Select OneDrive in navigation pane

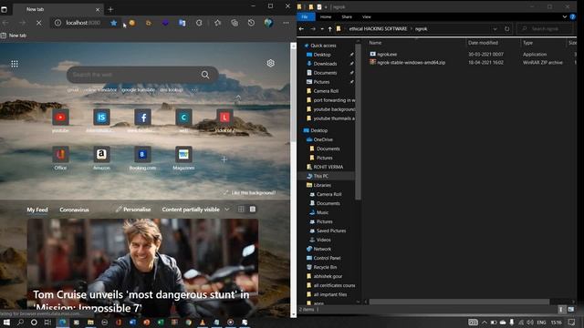[x=323, y=139]
